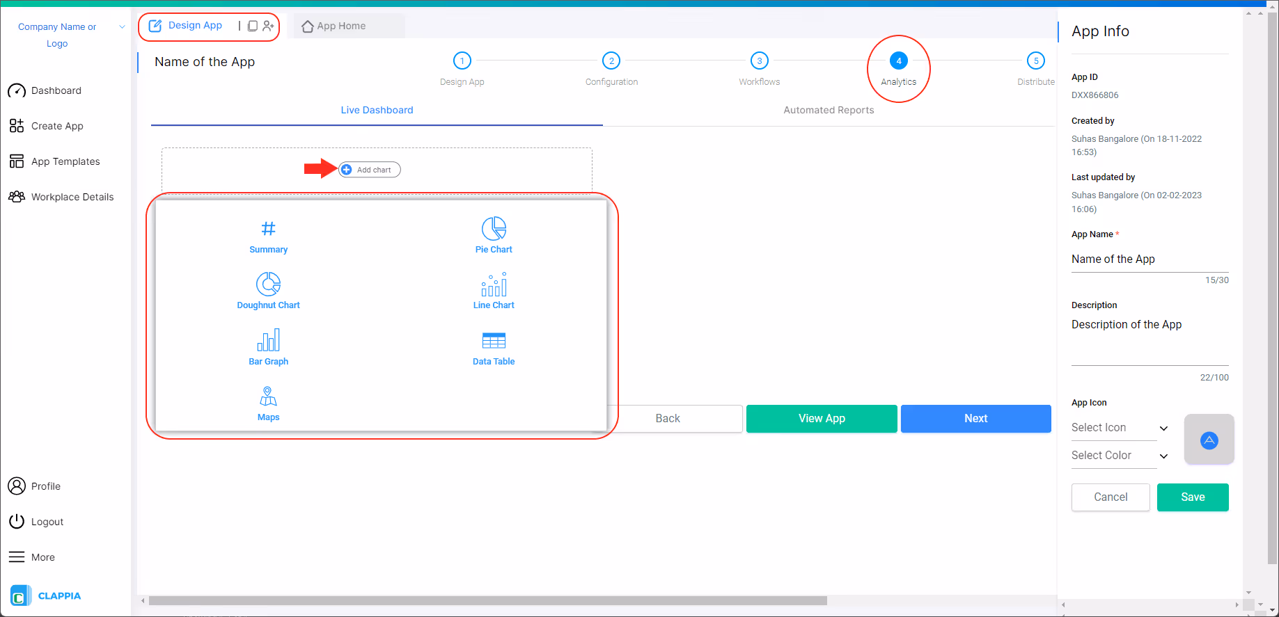Expand the Select Icon dropdown
Image resolution: width=1279 pixels, height=617 pixels.
click(1120, 428)
